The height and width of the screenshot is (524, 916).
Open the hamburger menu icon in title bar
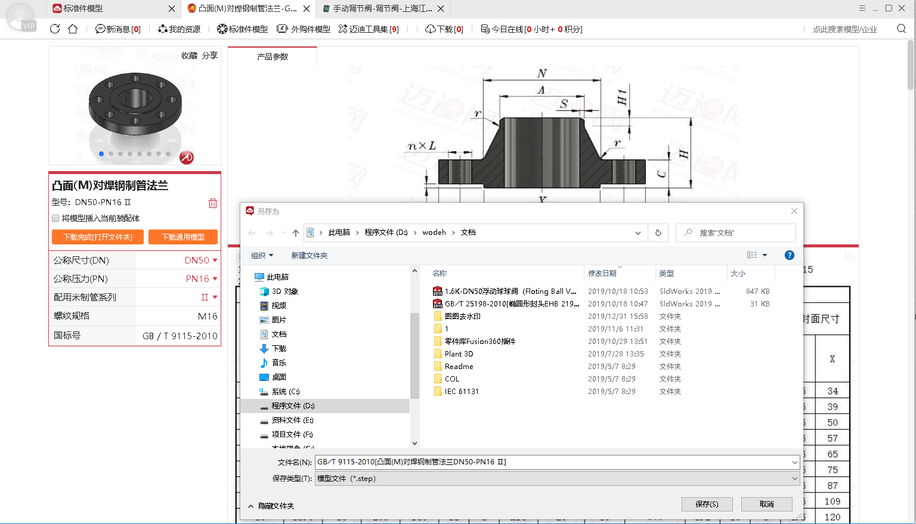coord(862,8)
